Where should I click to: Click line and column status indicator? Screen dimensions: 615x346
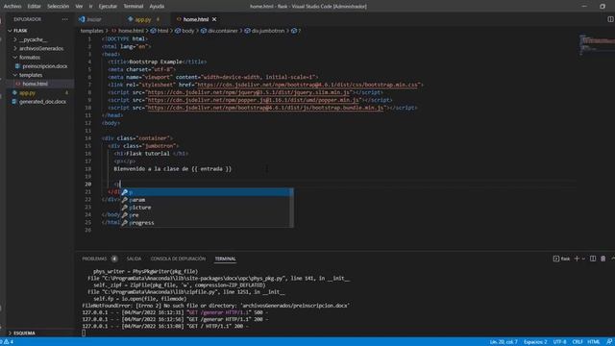pos(504,342)
